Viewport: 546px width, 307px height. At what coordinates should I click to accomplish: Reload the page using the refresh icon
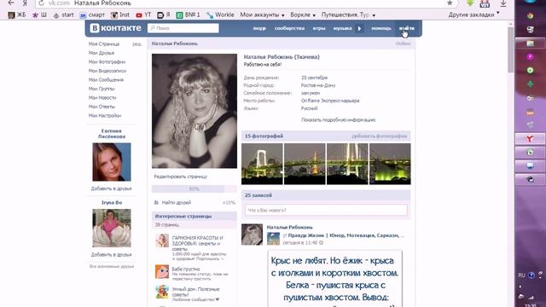tap(41, 3)
